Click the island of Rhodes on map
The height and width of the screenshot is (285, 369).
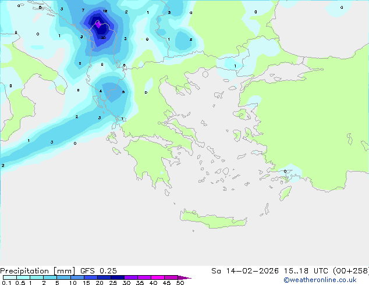coord(285,193)
